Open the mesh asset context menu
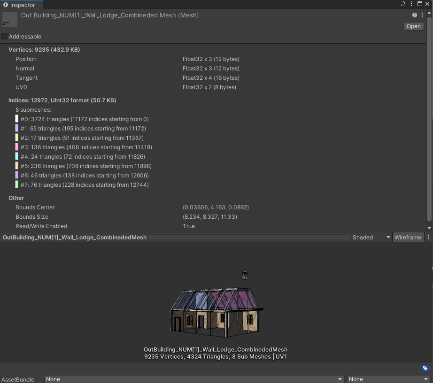Screen dimensions: 433x383 tap(422, 15)
